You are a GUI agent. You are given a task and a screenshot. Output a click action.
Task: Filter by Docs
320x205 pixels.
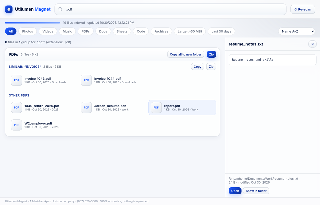point(103,31)
